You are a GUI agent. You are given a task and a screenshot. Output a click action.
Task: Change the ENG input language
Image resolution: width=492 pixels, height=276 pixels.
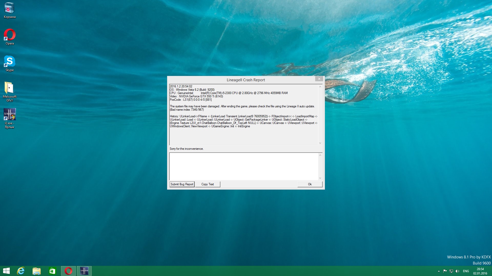(466, 271)
